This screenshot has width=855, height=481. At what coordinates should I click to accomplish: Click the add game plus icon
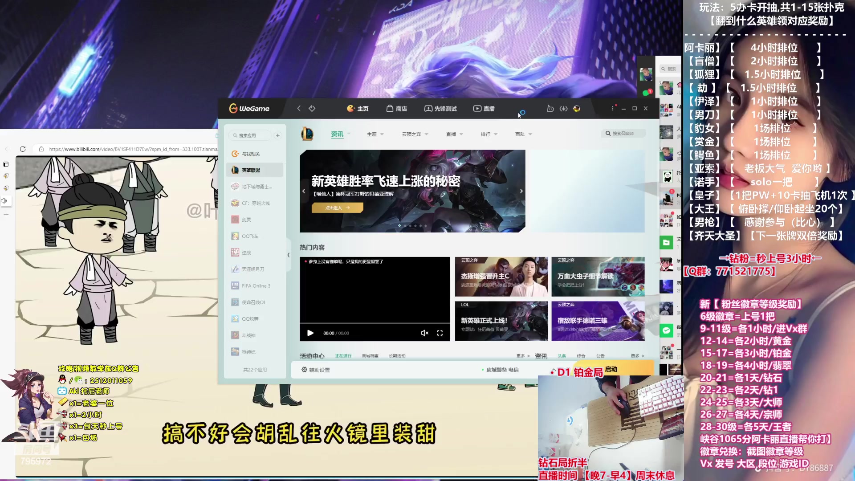(277, 135)
